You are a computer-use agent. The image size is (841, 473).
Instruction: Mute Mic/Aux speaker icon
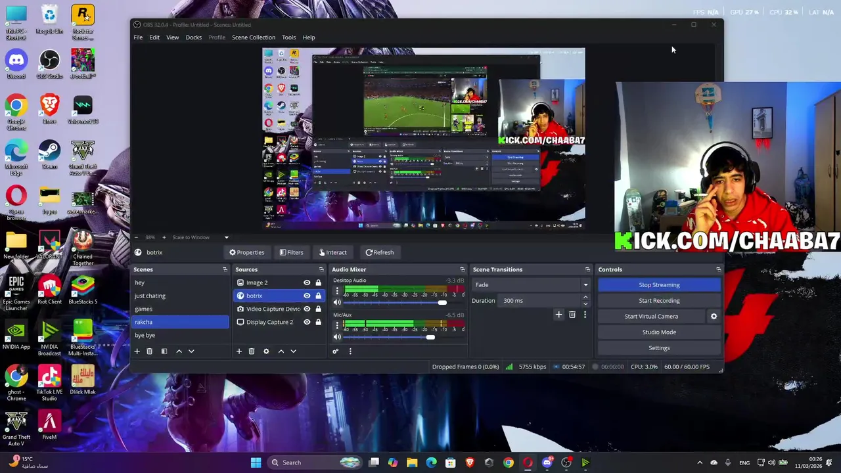[x=337, y=337]
